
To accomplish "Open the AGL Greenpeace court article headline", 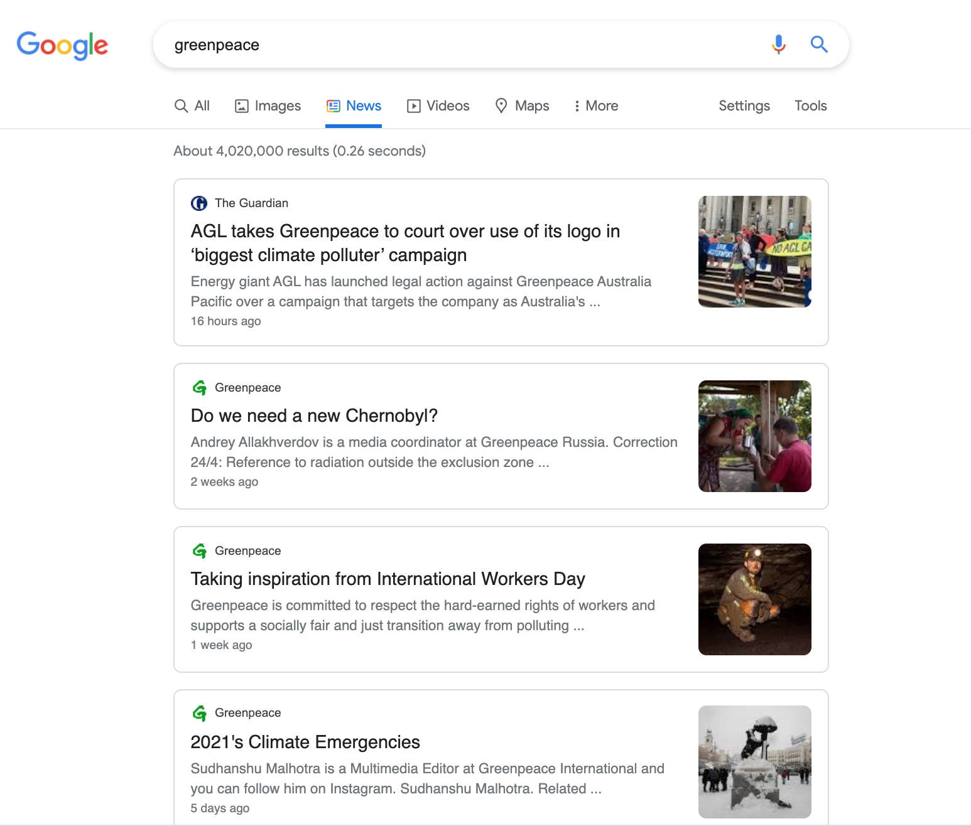I will [x=405, y=243].
